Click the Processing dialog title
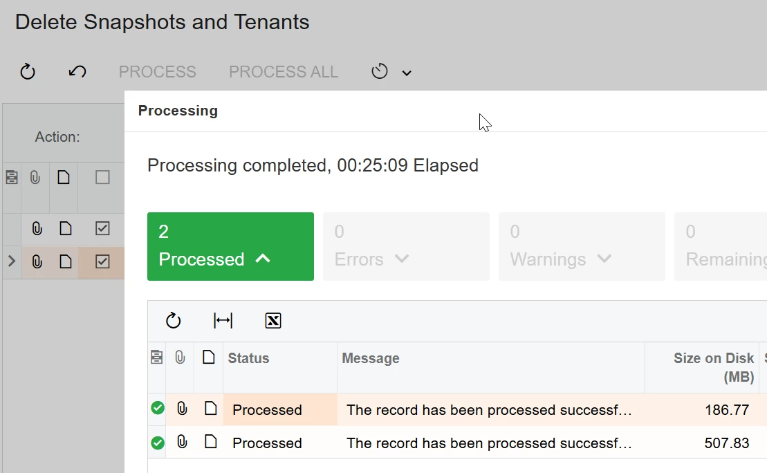The image size is (767, 473). coord(178,111)
